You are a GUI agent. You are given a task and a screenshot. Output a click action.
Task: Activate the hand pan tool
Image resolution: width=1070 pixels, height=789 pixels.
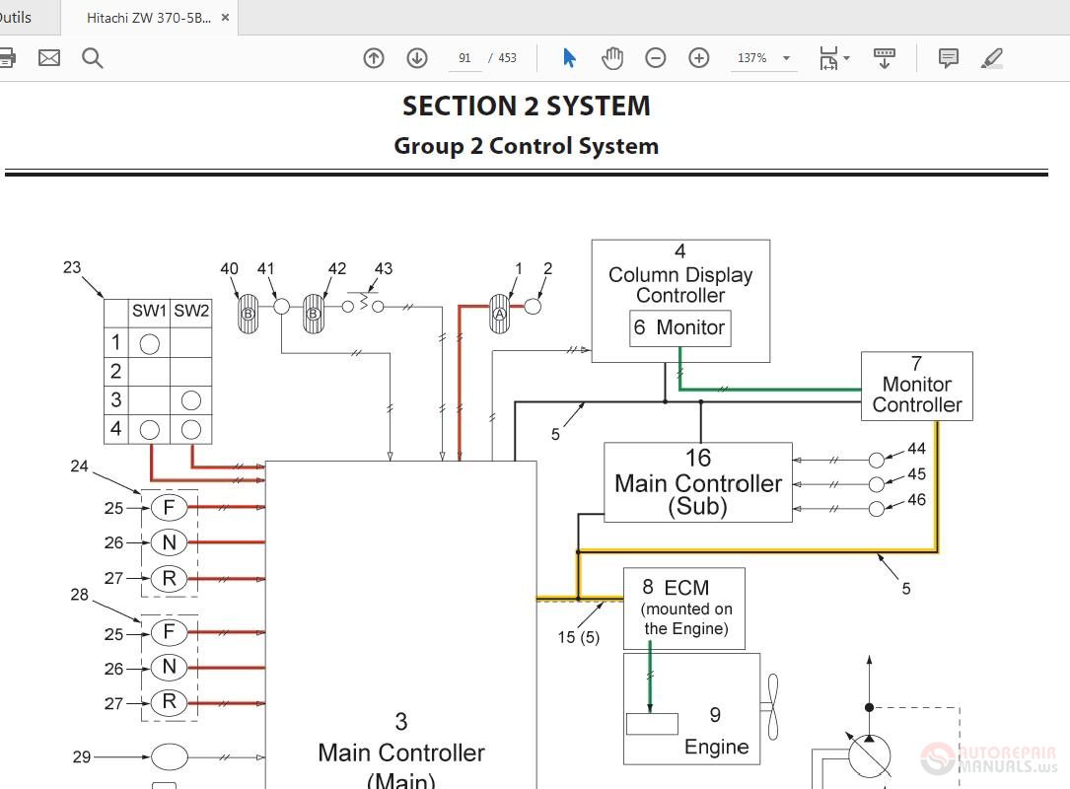click(612, 58)
